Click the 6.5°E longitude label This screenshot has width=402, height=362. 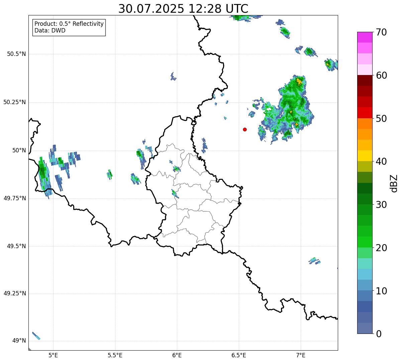[x=239, y=355]
